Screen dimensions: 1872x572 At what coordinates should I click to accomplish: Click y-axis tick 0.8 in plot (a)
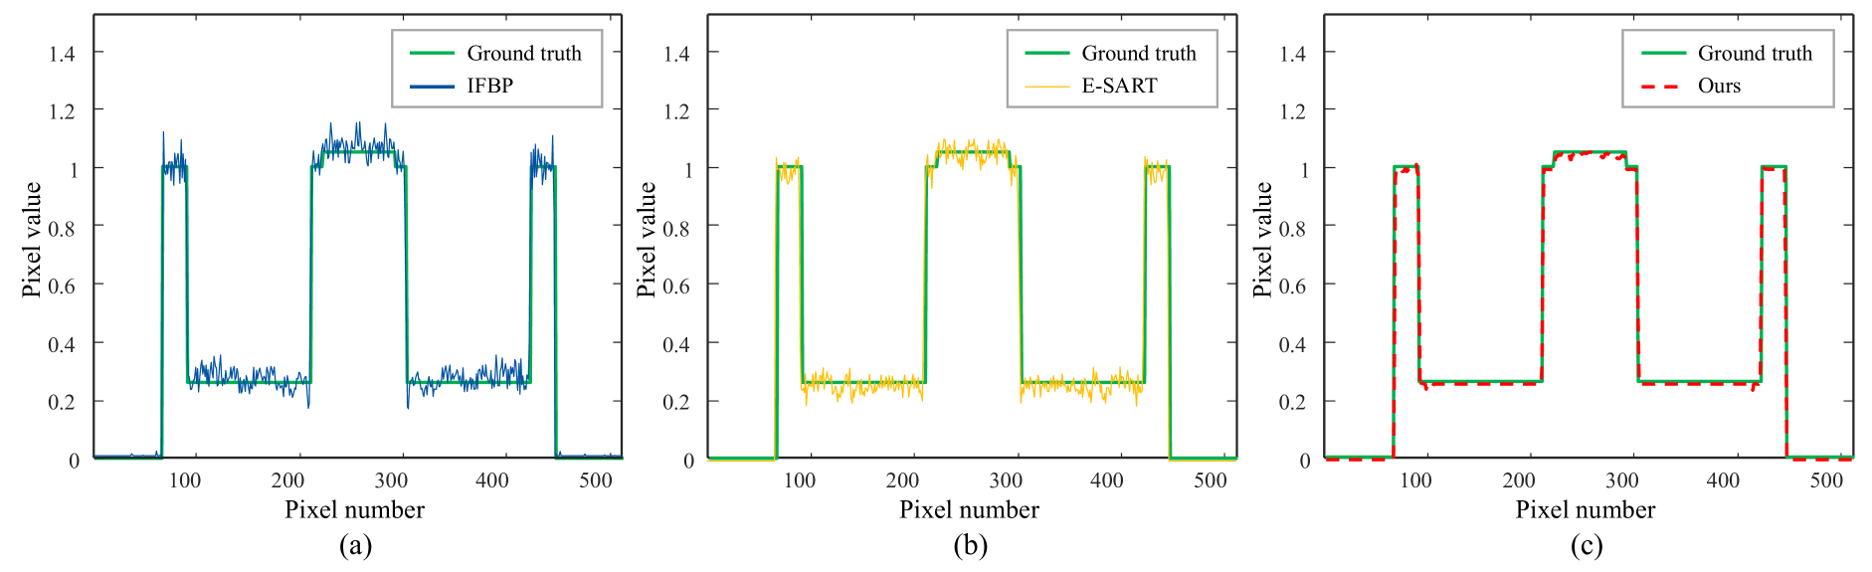click(62, 228)
